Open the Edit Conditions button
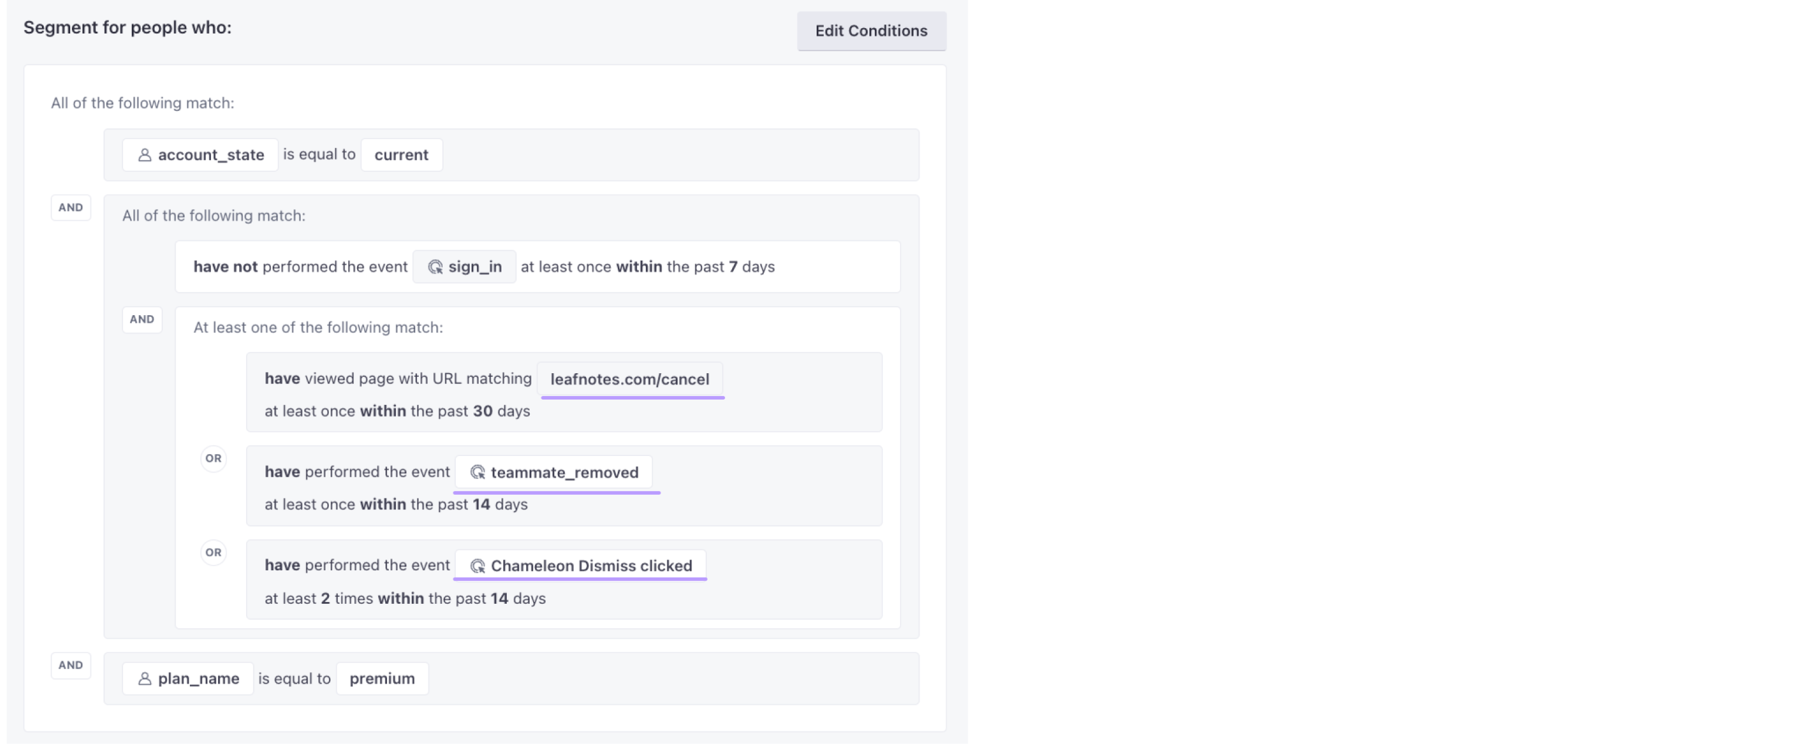1816x744 pixels. pyautogui.click(x=871, y=31)
